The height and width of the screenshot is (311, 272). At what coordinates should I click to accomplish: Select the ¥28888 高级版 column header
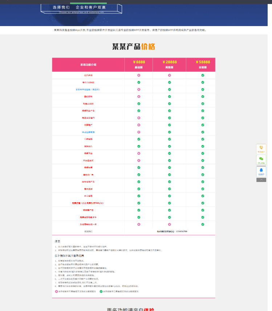click(x=169, y=65)
